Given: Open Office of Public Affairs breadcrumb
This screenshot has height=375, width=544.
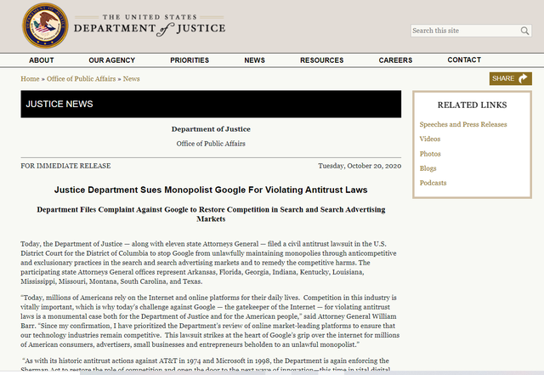Looking at the screenshot, I should [x=82, y=79].
